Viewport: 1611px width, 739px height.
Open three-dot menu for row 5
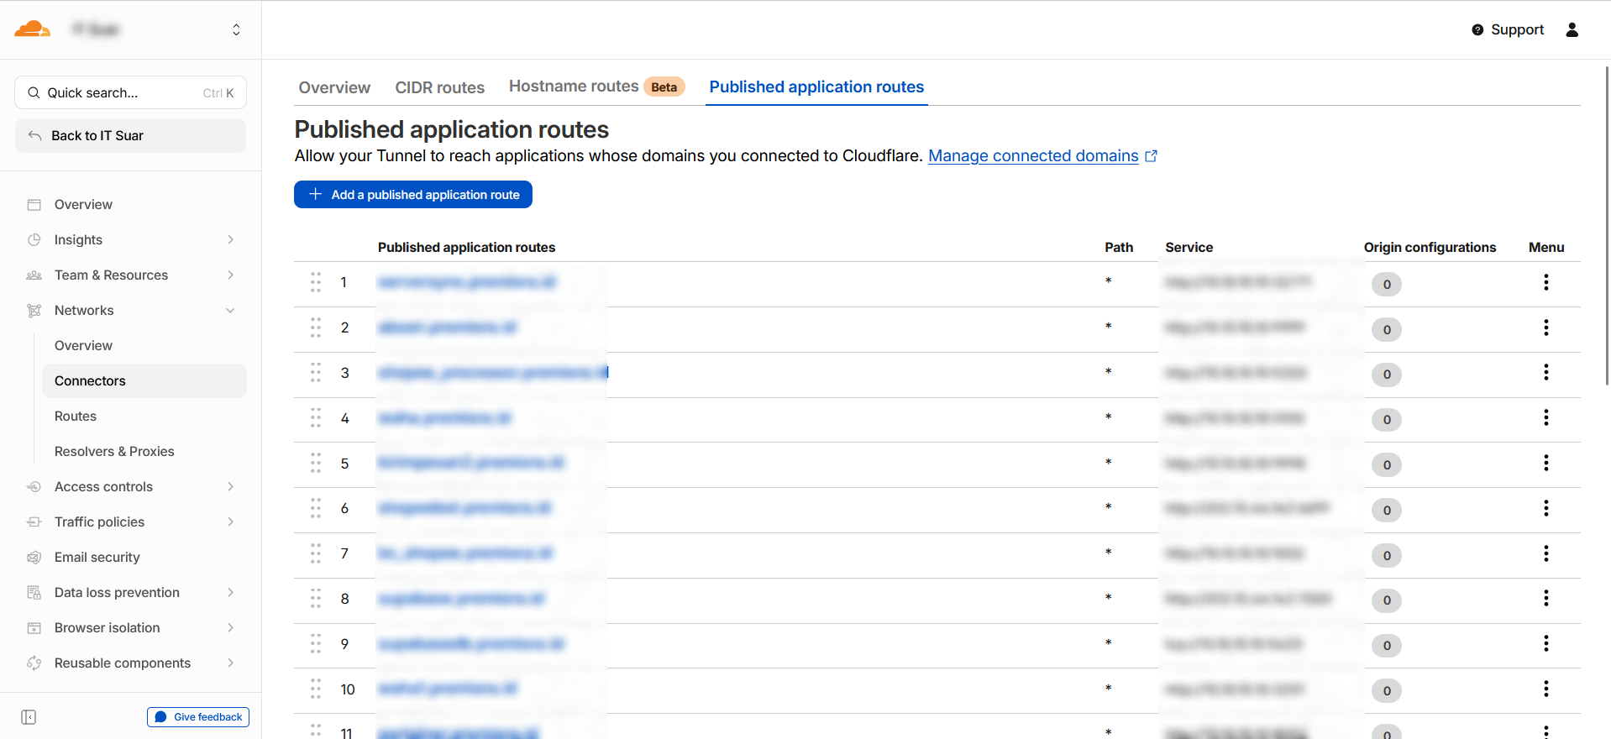[1545, 463]
